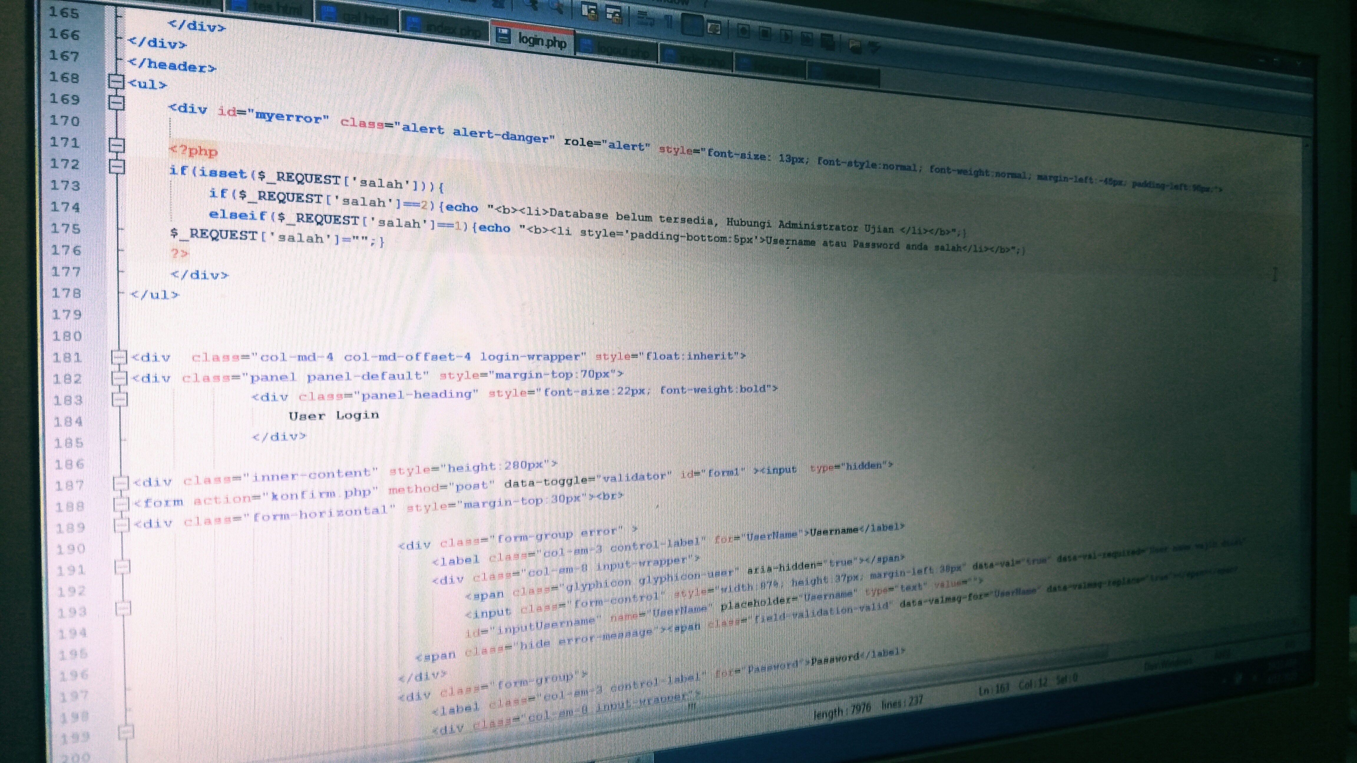Click the 'User Login' text on line 184
This screenshot has height=763, width=1357.
(x=333, y=415)
